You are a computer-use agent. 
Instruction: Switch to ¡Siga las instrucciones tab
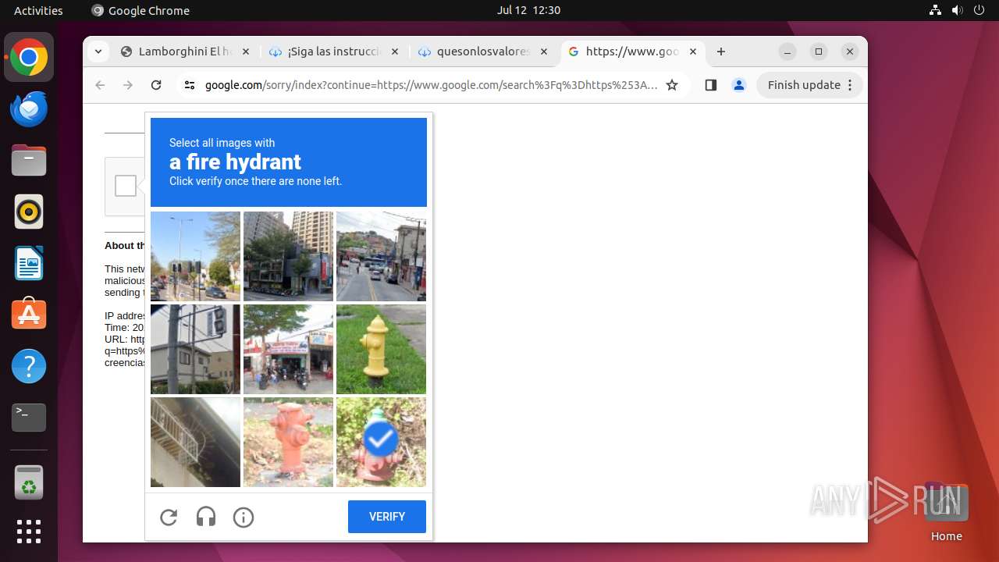333,52
